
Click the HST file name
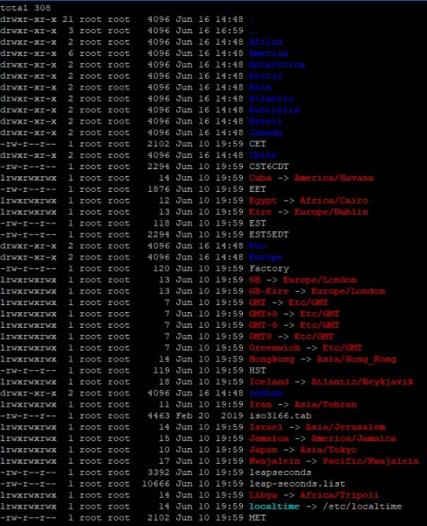[257, 371]
